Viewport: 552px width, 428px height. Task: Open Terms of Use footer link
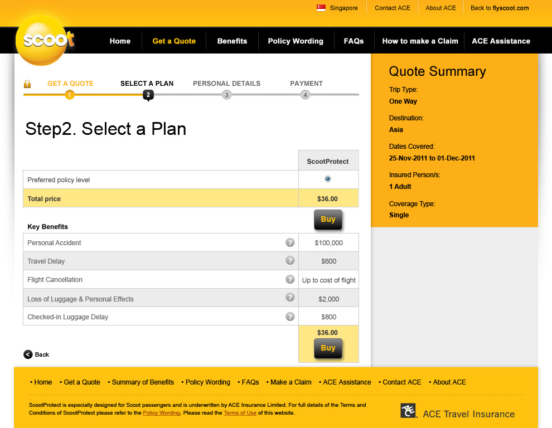tap(240, 413)
